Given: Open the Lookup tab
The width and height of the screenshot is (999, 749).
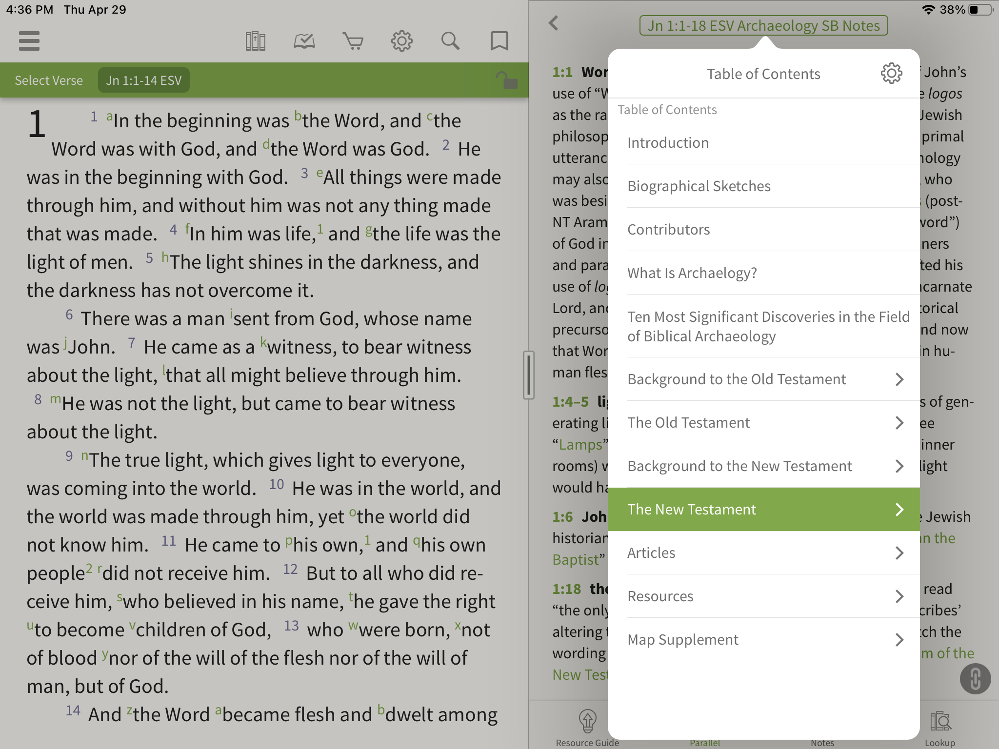Looking at the screenshot, I should pyautogui.click(x=939, y=729).
